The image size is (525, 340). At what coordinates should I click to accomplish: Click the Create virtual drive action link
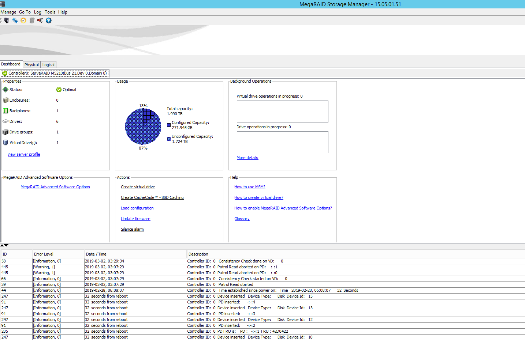[138, 187]
